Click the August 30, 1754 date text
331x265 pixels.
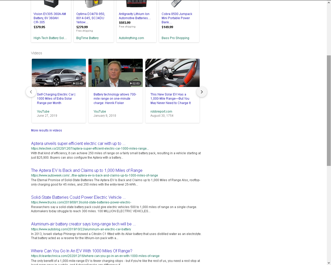162,116
